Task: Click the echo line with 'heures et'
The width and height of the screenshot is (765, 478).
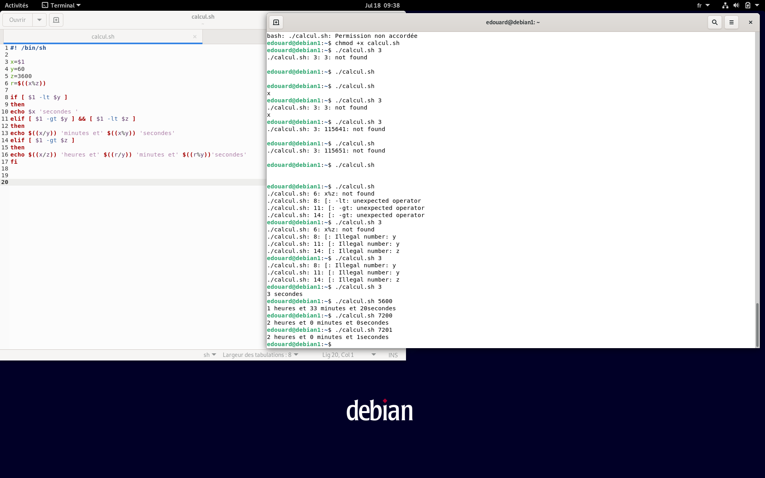Action: point(129,155)
